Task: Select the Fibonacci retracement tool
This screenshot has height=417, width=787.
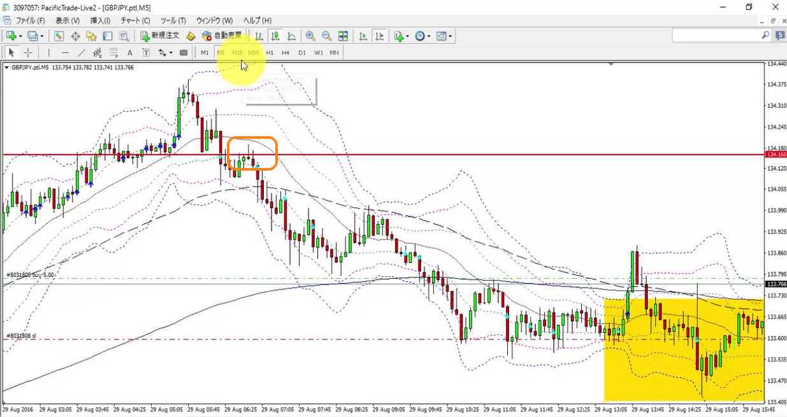Action: [114, 53]
